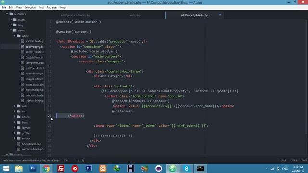Change PHP grammar in status bar

304,161
